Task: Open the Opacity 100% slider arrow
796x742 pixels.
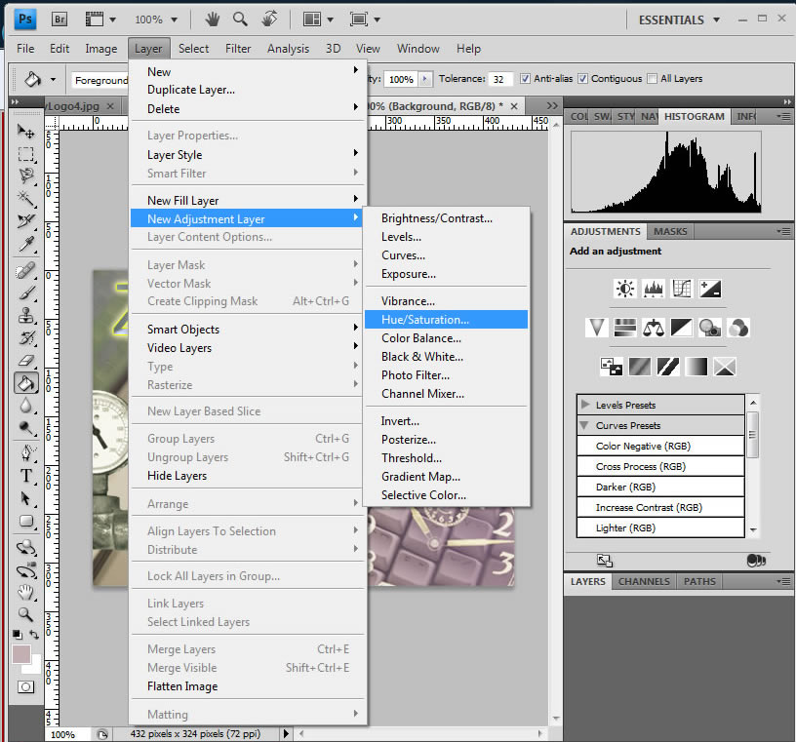Action: 425,79
